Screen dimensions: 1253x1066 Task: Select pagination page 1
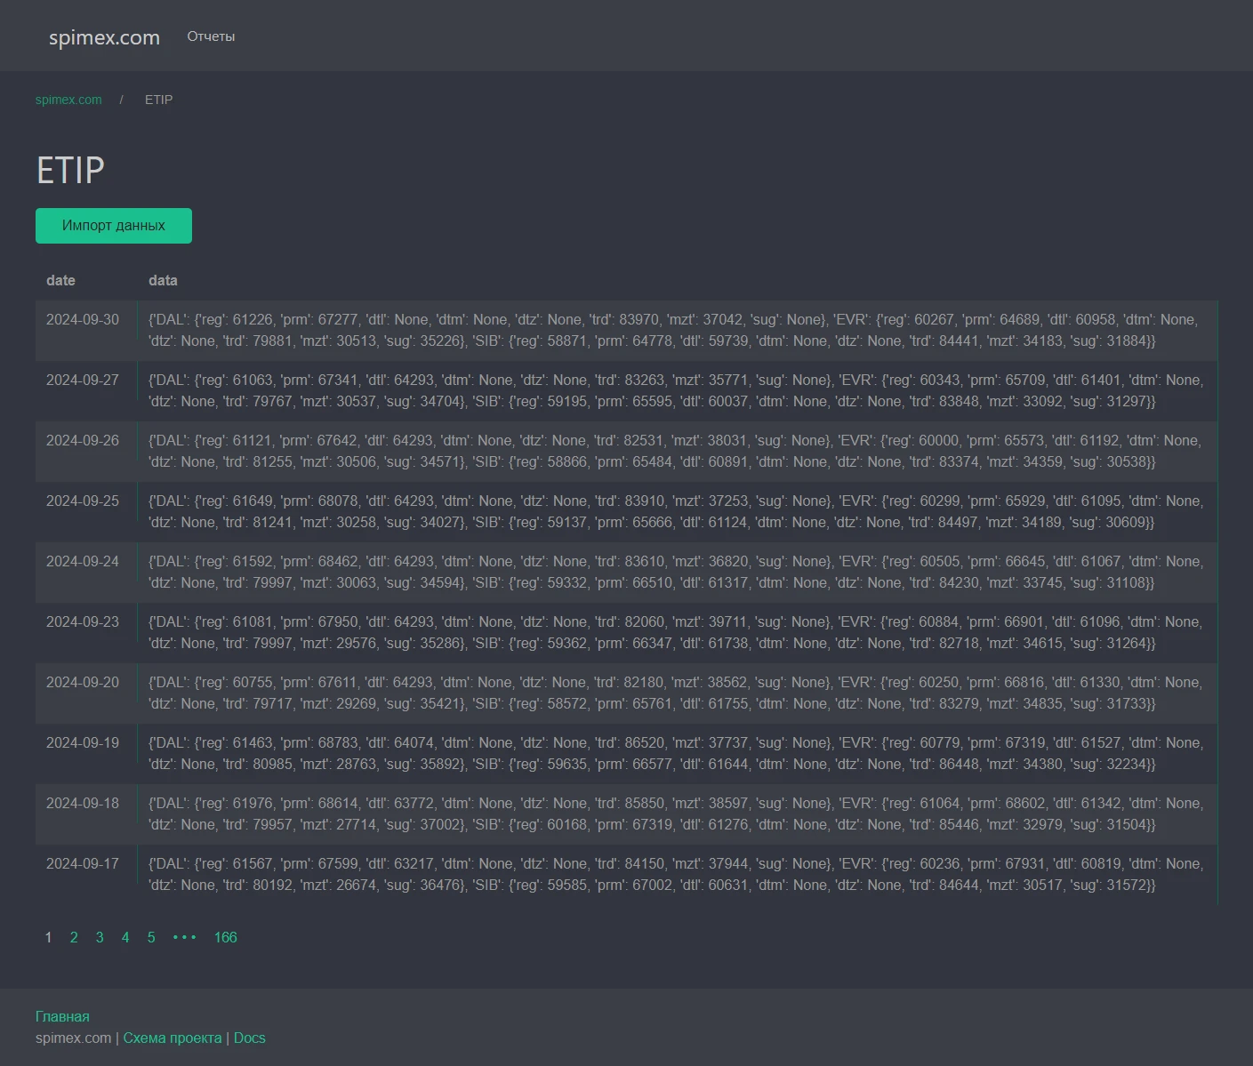point(48,937)
